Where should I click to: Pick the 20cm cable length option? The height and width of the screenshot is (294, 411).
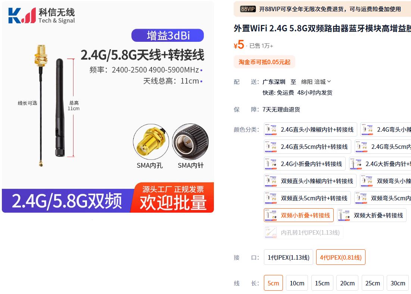click(347, 283)
